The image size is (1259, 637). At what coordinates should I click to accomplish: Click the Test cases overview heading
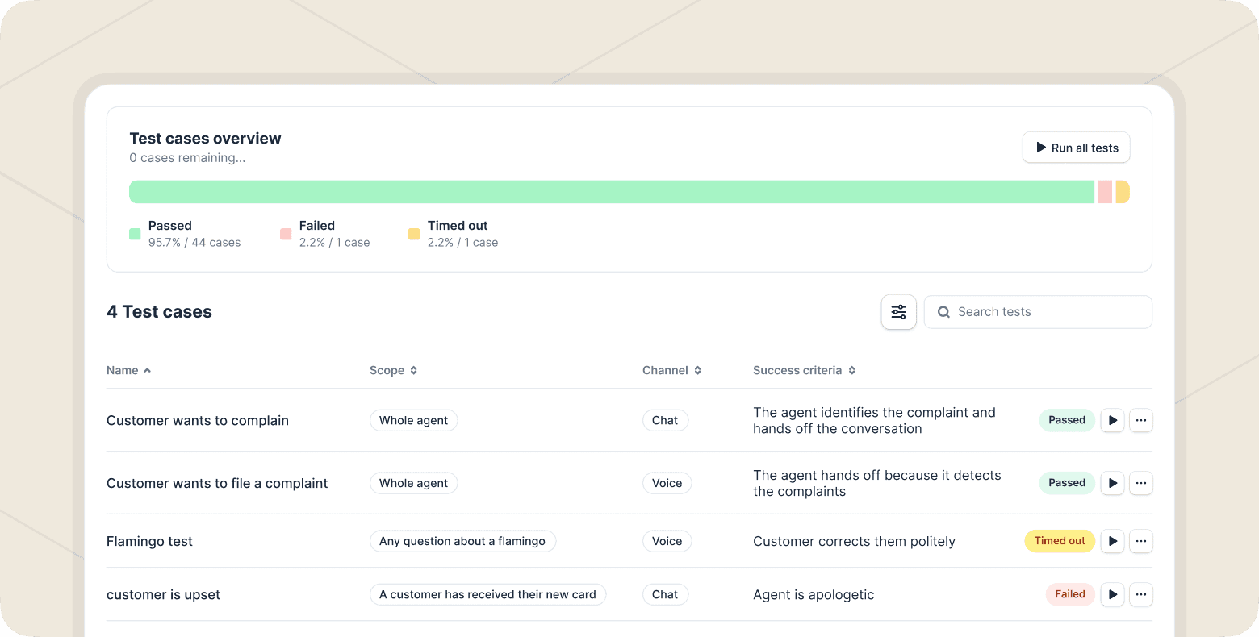click(205, 138)
